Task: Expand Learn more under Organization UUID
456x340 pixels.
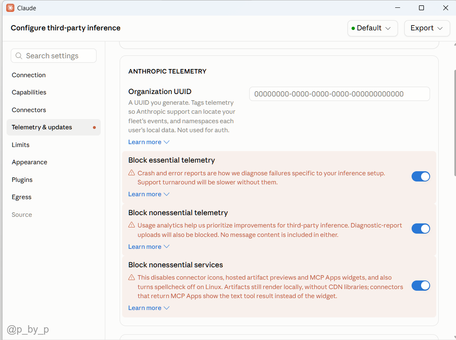Action: pyautogui.click(x=148, y=142)
